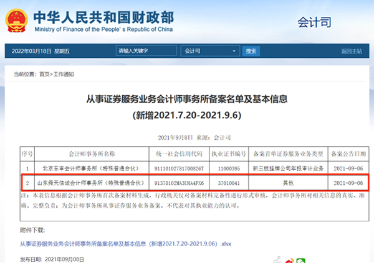Click the 会计司 header text
Screen dimensions: 374x263
(314, 22)
